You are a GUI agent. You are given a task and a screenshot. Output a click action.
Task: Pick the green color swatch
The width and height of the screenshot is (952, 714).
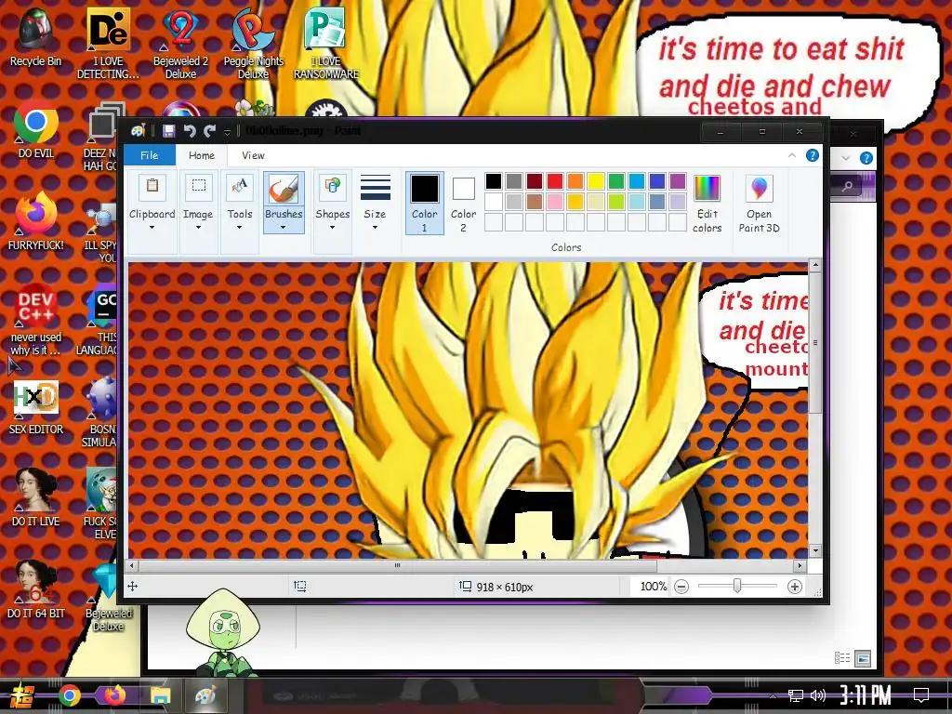616,181
